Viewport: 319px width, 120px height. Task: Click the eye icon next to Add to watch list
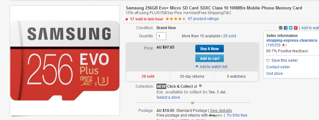(197, 66)
